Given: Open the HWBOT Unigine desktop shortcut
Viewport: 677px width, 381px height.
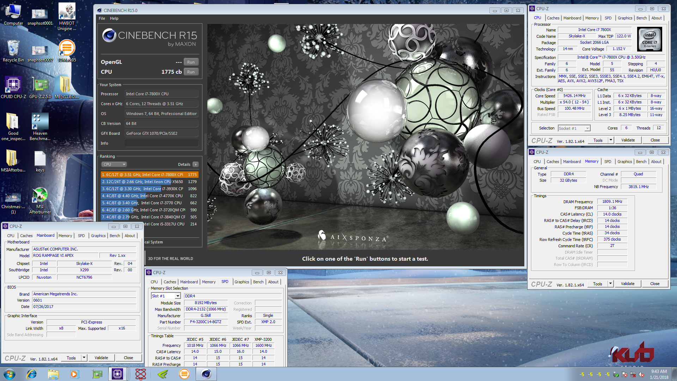Looking at the screenshot, I should (67, 17).
